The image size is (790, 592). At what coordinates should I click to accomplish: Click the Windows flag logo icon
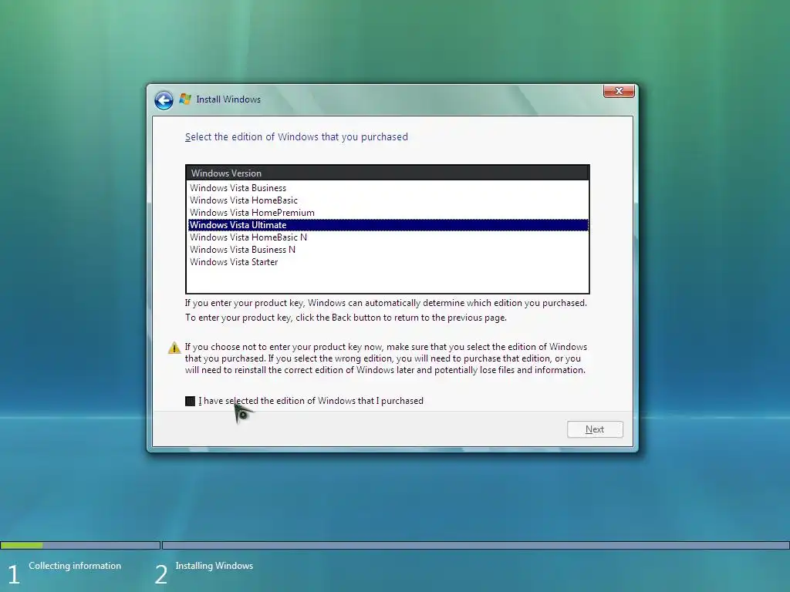click(x=185, y=99)
